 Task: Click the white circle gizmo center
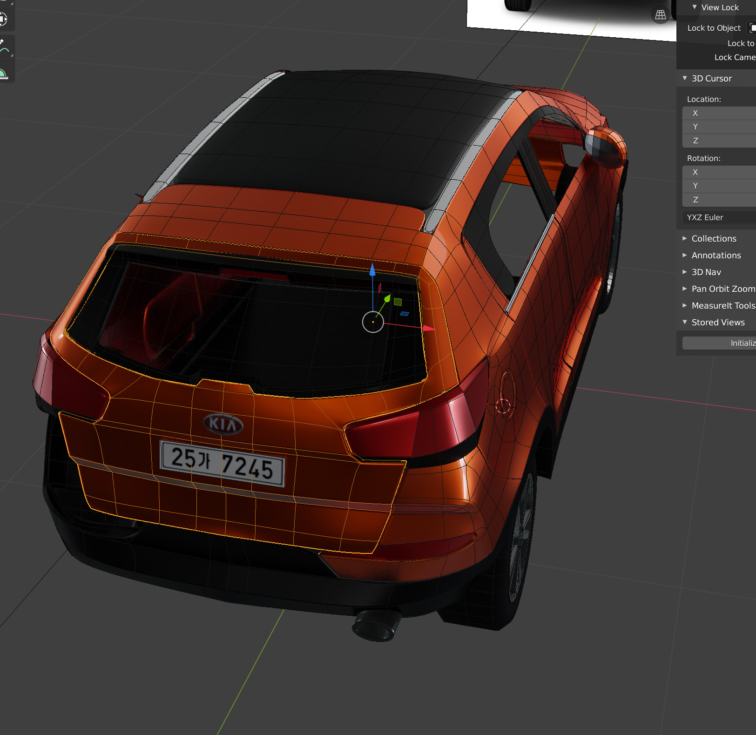coord(373,322)
